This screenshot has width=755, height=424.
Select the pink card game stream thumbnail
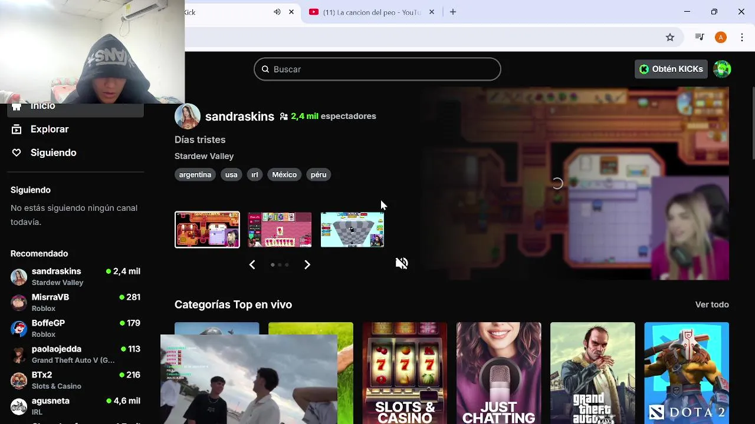(x=280, y=230)
